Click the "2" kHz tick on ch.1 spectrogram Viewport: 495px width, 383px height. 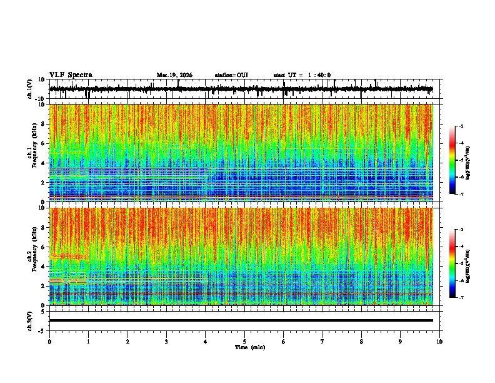coord(44,182)
